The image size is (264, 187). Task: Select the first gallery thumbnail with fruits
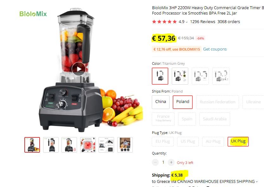[x=32, y=145]
